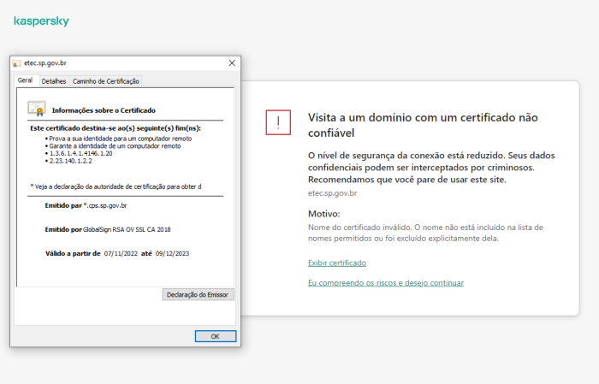
Task: Click the 'Motivo:' heading
Action: tap(324, 214)
